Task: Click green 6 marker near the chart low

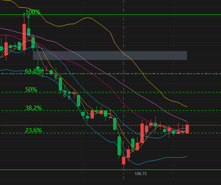Action: [132, 150]
